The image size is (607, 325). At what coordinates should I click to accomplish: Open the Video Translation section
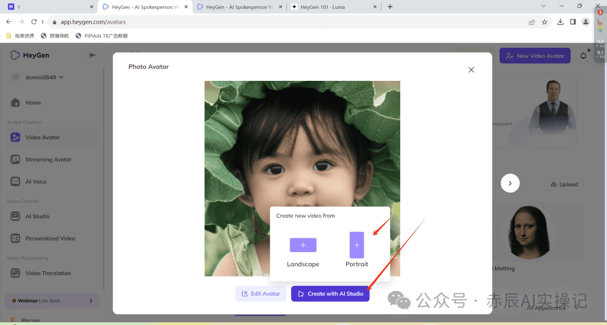[x=48, y=273]
